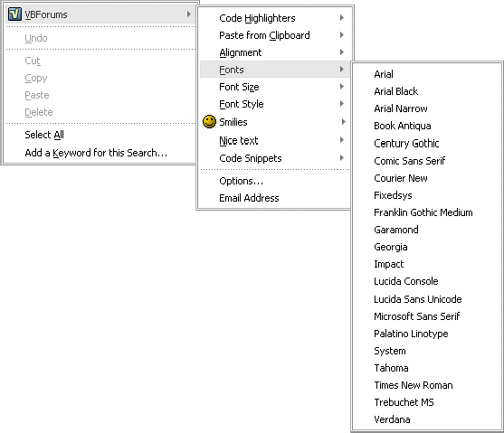Viewport: 504px width, 433px height.
Task: Click the yellow smiley face icon
Action: pos(209,122)
